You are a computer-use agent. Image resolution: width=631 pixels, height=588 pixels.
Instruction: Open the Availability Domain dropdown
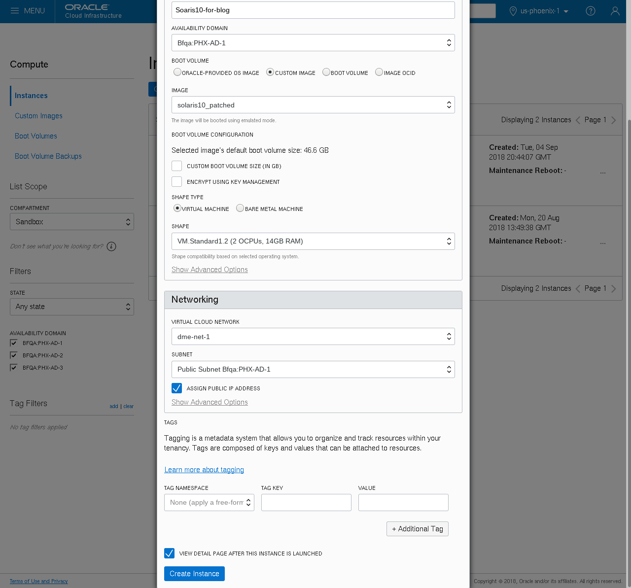(x=313, y=43)
